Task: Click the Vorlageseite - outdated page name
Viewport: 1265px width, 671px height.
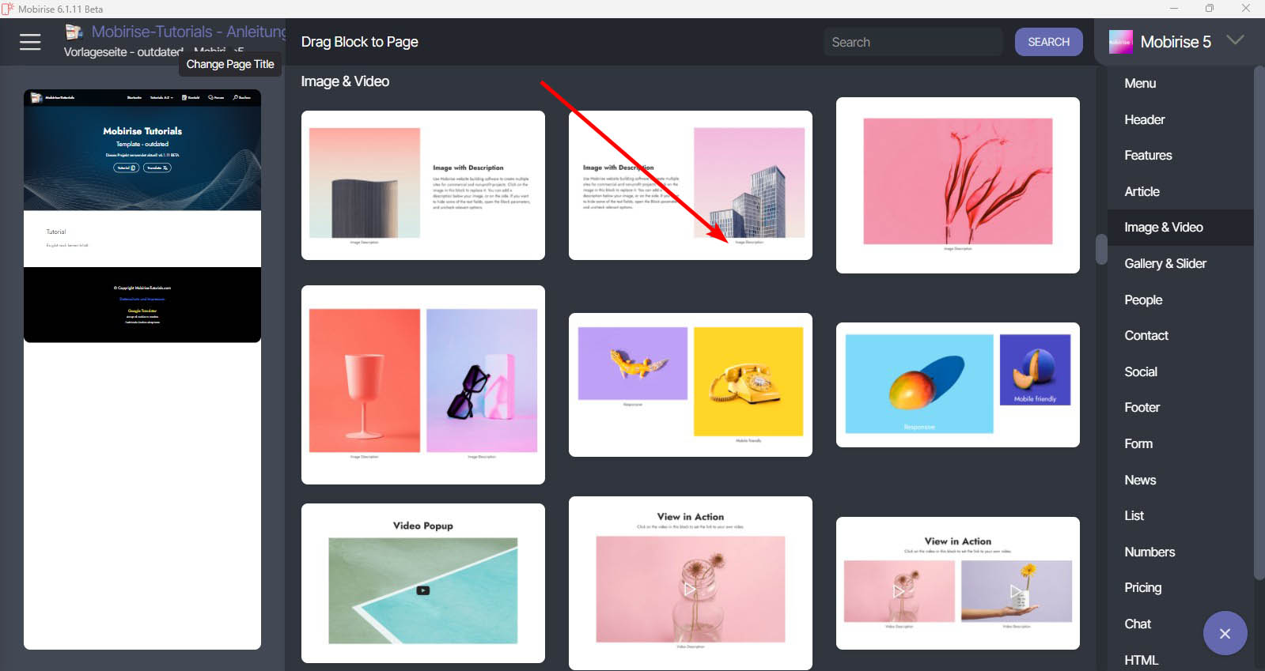Action: pos(123,52)
